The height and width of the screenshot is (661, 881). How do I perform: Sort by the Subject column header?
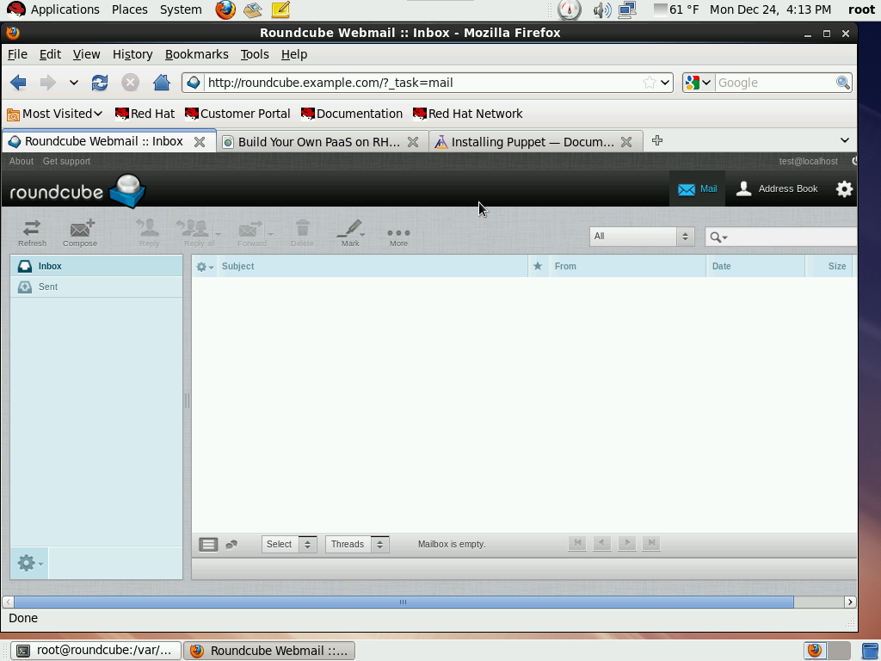pyautogui.click(x=237, y=267)
